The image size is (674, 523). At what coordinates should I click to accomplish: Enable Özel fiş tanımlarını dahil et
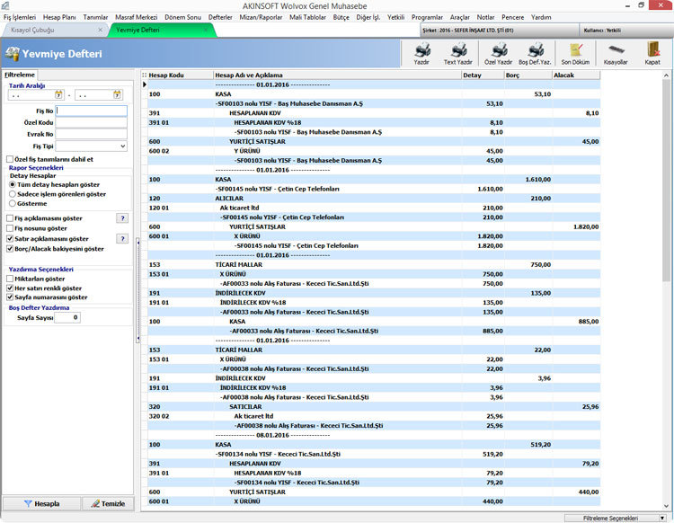[10, 159]
